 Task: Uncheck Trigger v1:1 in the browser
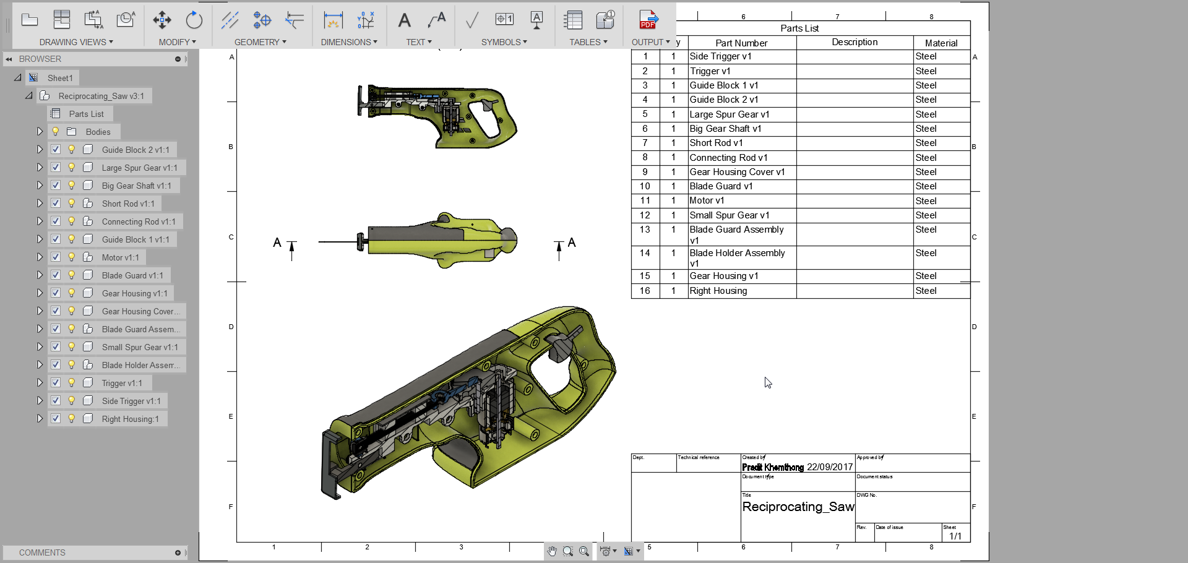56,382
